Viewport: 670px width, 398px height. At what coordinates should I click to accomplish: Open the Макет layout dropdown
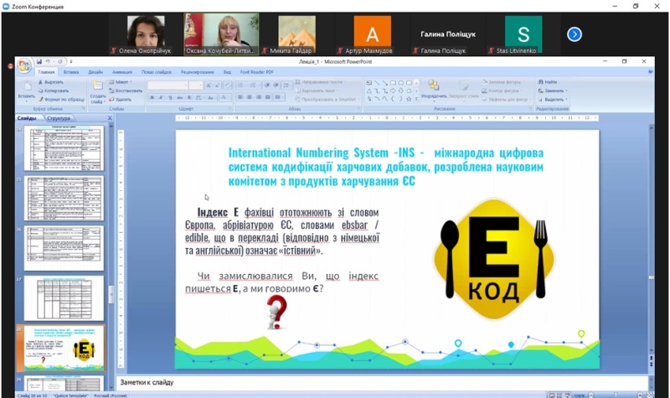[121, 82]
